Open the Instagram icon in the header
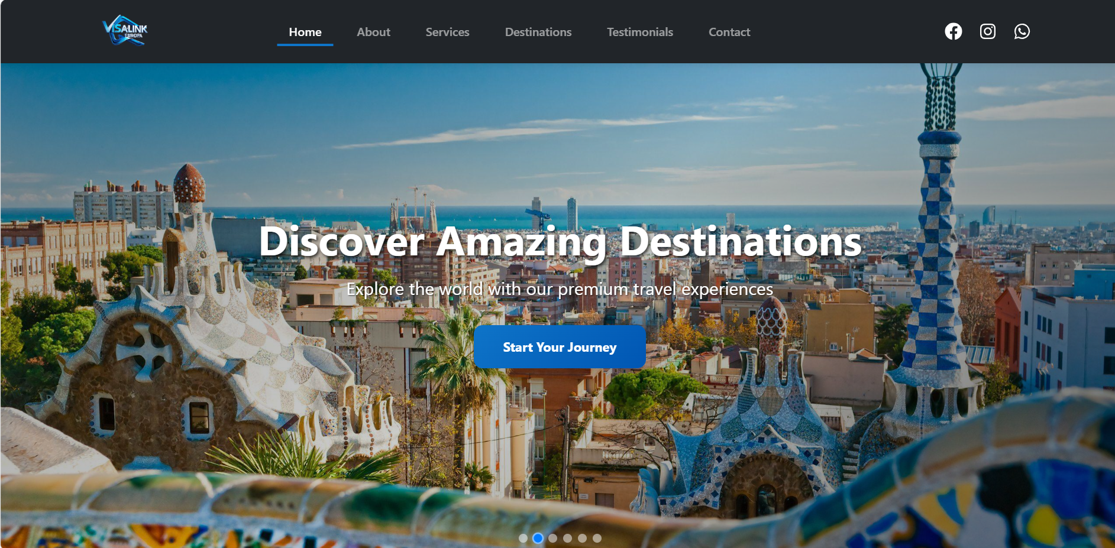The width and height of the screenshot is (1115, 548). 987,31
